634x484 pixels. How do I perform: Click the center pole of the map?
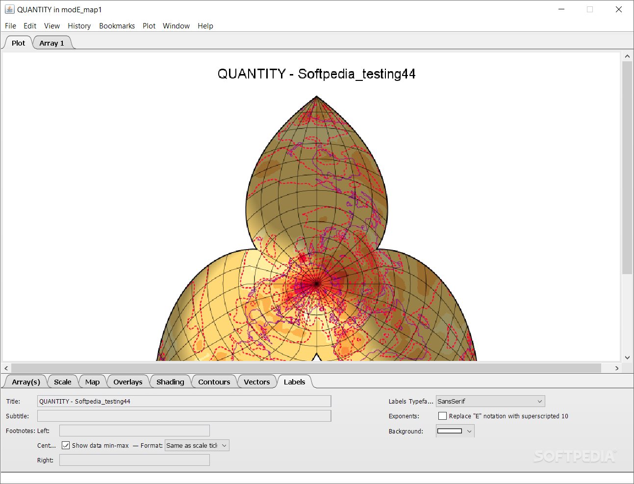pyautogui.click(x=317, y=283)
